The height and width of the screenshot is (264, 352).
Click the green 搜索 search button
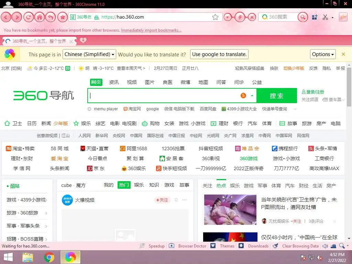pos(277,96)
